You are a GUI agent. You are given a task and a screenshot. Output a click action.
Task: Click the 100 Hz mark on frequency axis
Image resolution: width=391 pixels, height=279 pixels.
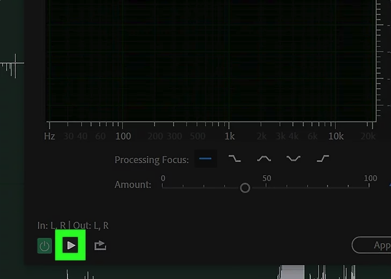[x=123, y=136]
